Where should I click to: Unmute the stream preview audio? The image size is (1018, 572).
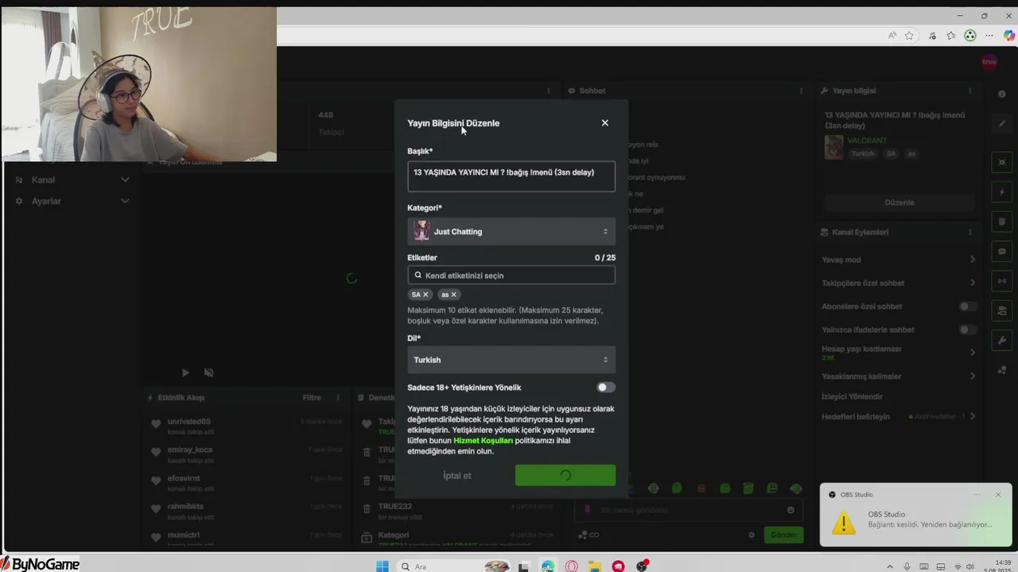(x=208, y=373)
